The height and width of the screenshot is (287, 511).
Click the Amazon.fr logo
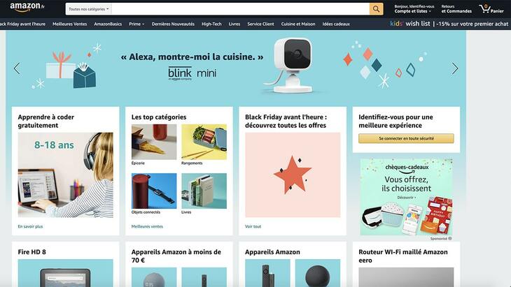click(x=27, y=7)
